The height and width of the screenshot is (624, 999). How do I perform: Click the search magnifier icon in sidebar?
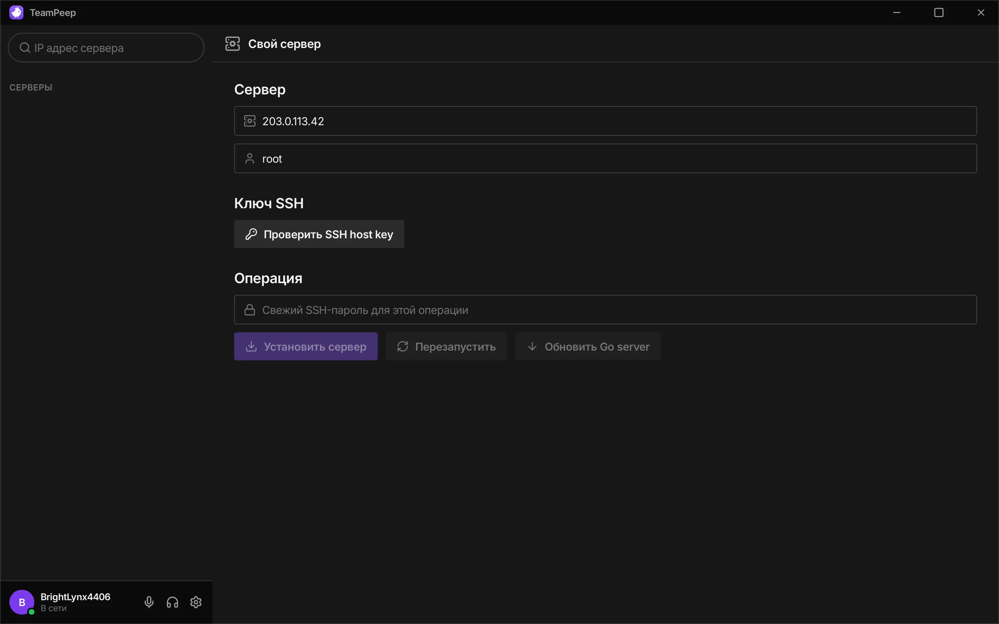(x=25, y=48)
